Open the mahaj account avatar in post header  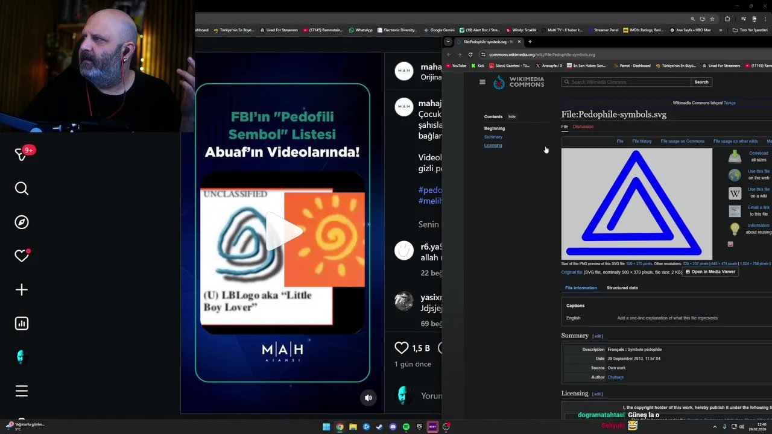tap(404, 71)
